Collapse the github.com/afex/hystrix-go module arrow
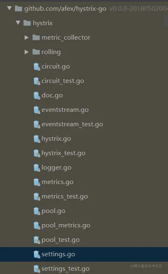 coord(9,8)
